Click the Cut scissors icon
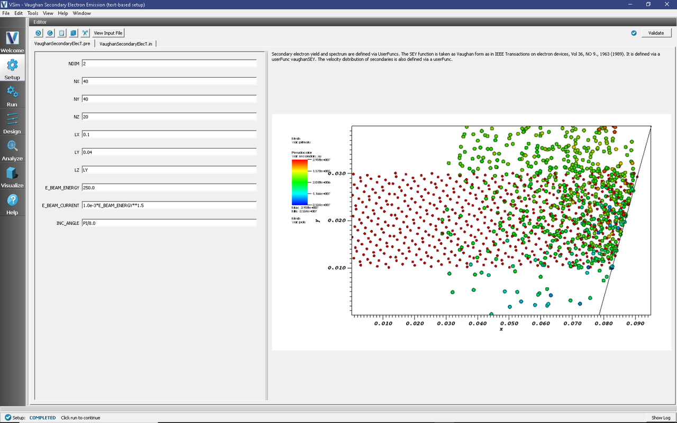 click(x=85, y=33)
